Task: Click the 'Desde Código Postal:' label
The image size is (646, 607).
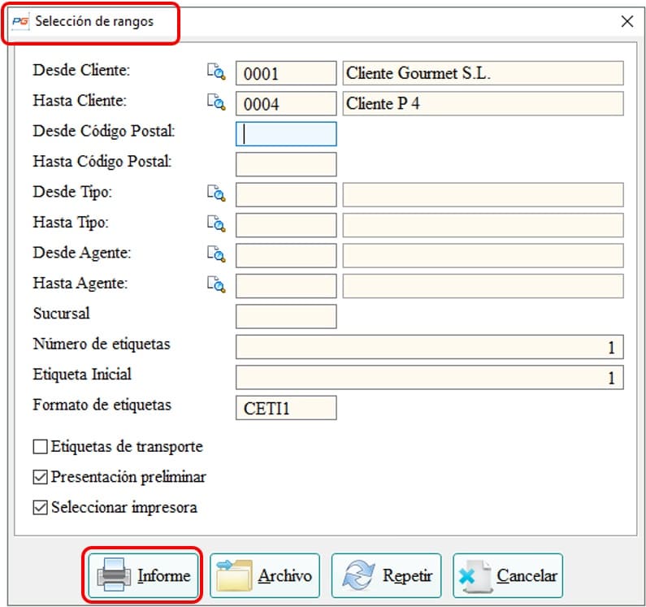Action: 104,132
